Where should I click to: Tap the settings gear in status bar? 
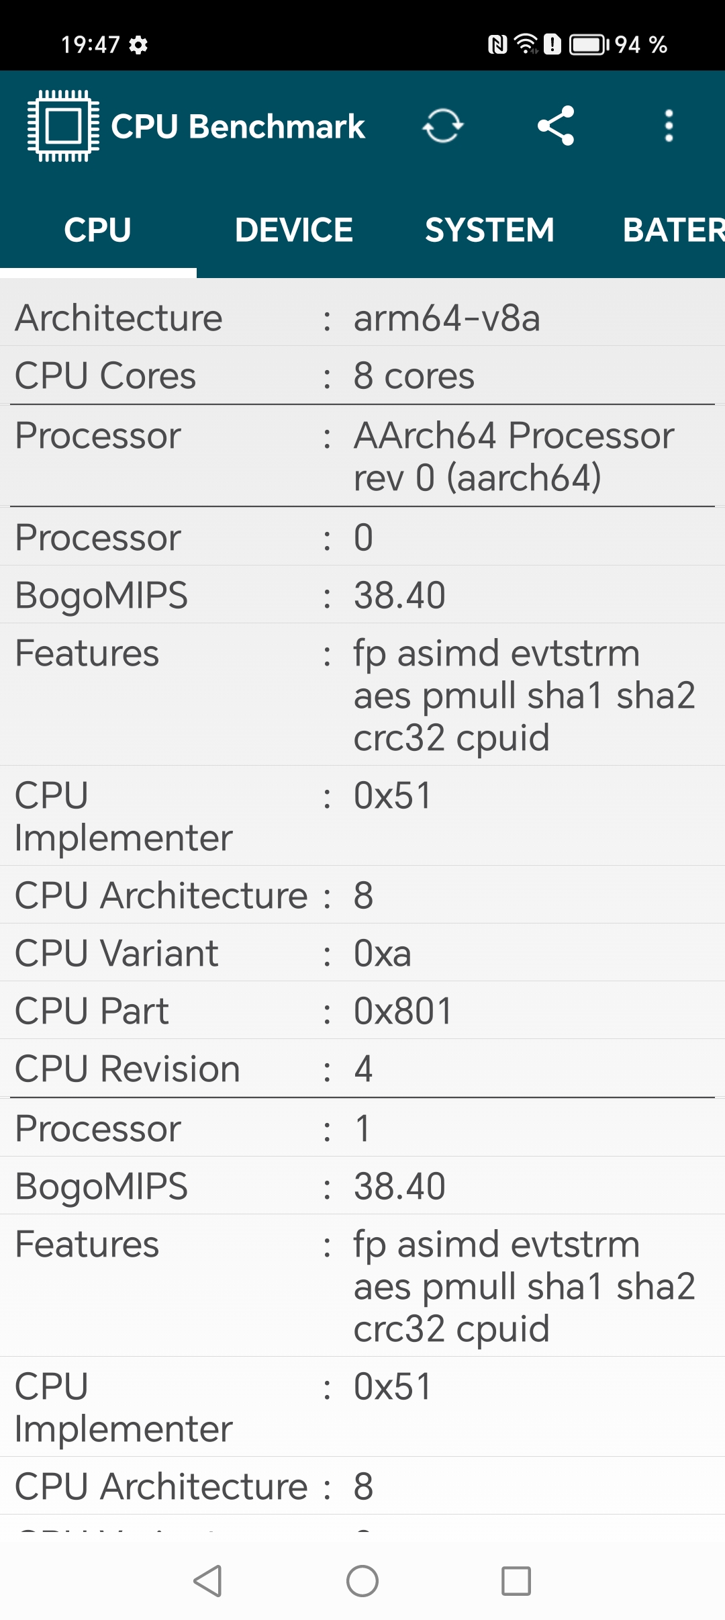(x=138, y=45)
